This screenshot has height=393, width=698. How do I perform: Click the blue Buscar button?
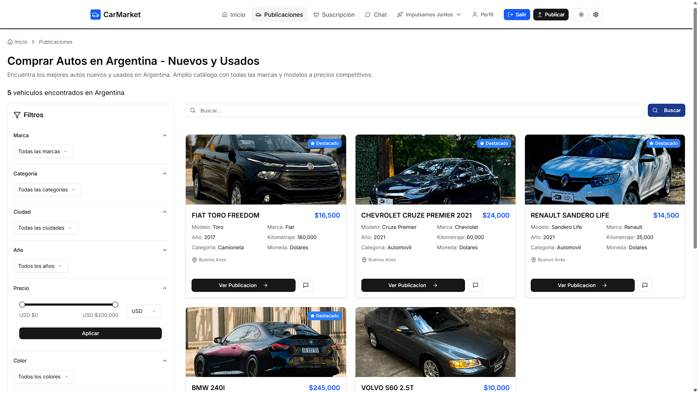666,110
